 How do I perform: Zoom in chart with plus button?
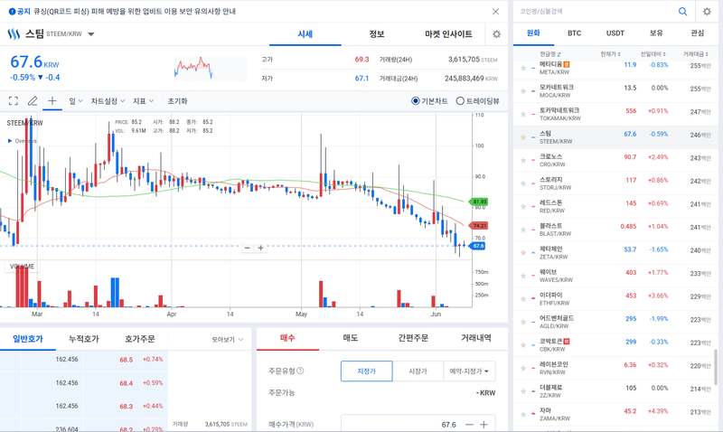(x=260, y=248)
